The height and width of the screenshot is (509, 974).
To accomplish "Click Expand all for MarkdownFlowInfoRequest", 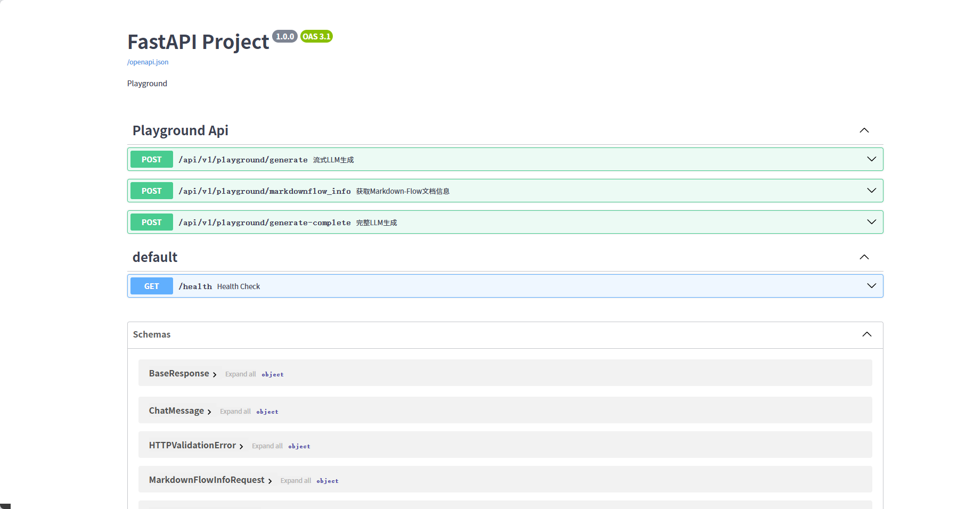I will tap(296, 481).
